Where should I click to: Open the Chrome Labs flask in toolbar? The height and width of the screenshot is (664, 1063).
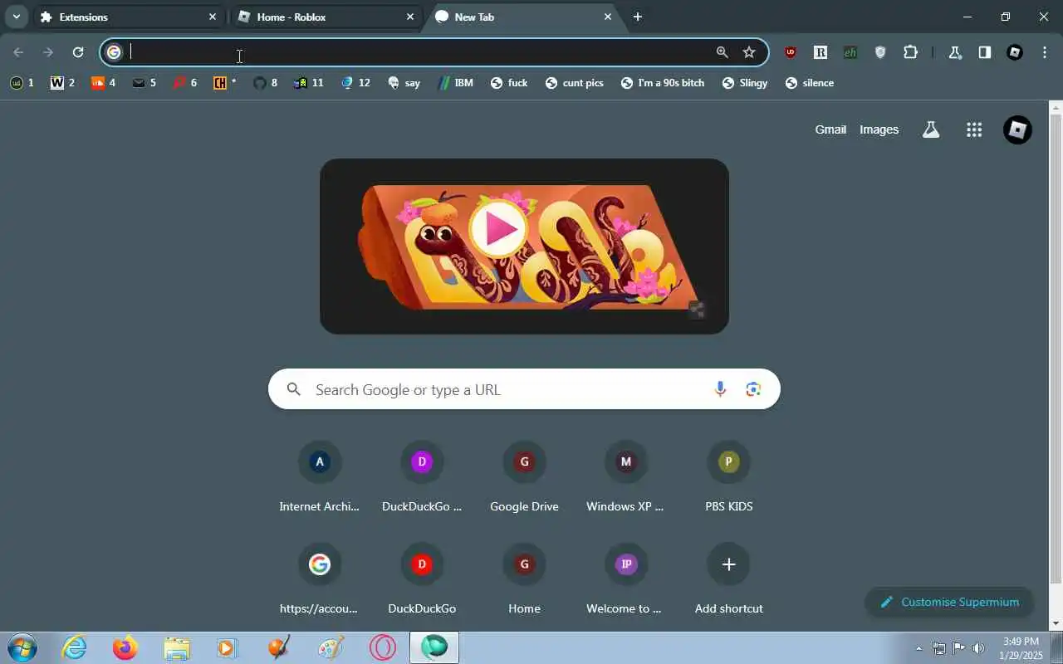tap(955, 52)
